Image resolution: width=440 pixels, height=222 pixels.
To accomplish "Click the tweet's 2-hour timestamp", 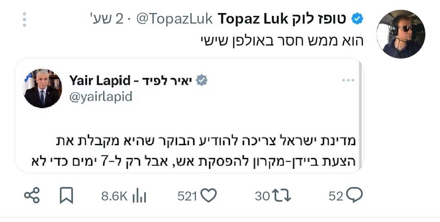I will pyautogui.click(x=104, y=19).
